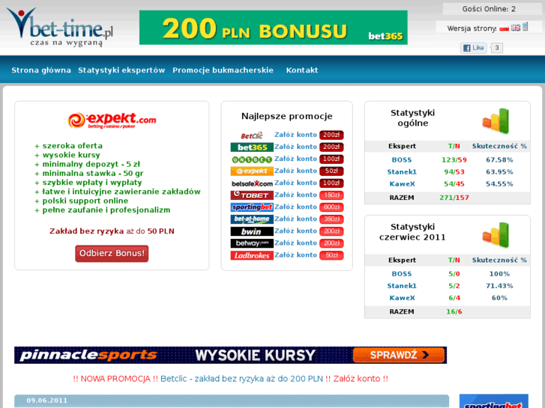Click the sportingbet banner at bottom right

pyautogui.click(x=493, y=401)
